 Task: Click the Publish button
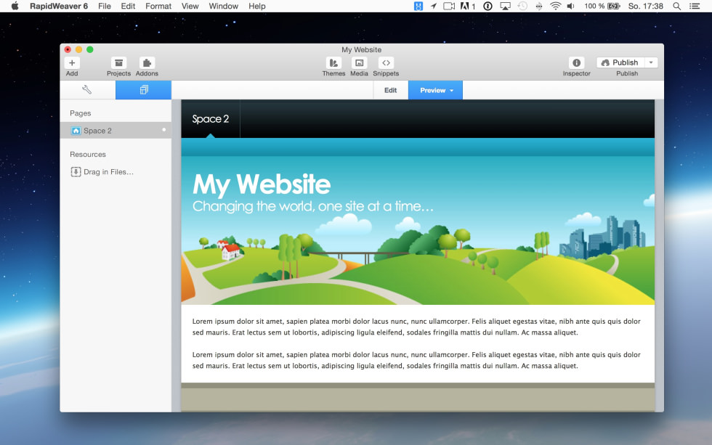coord(620,62)
